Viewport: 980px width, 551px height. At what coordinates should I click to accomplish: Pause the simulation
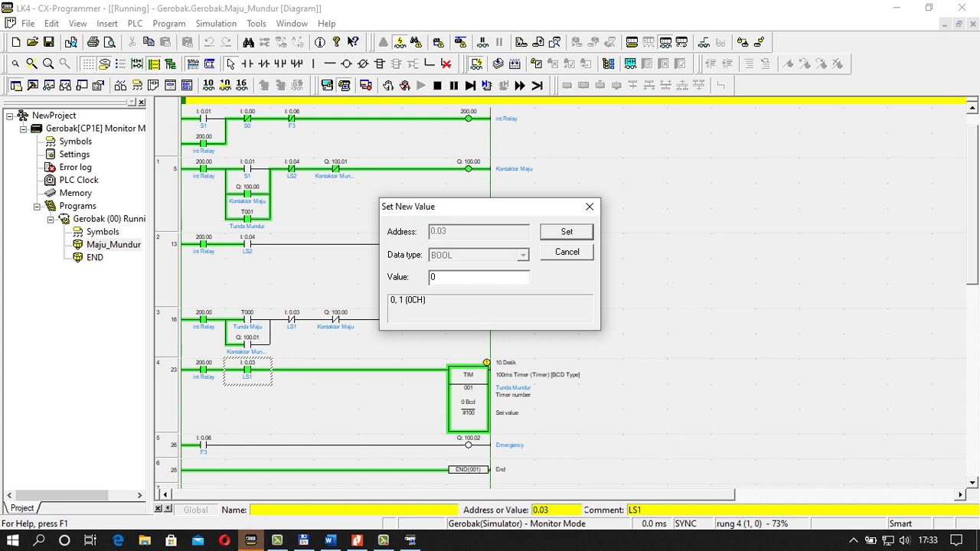pos(454,85)
